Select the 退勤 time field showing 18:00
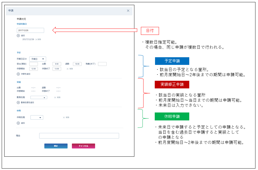This screenshot has height=170, width=258. [x=77, y=64]
